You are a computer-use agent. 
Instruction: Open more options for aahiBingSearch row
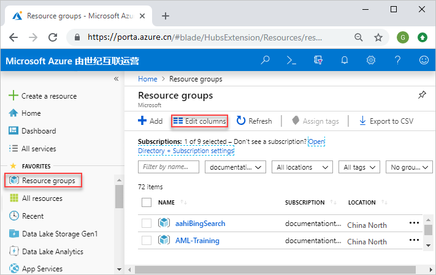(414, 223)
